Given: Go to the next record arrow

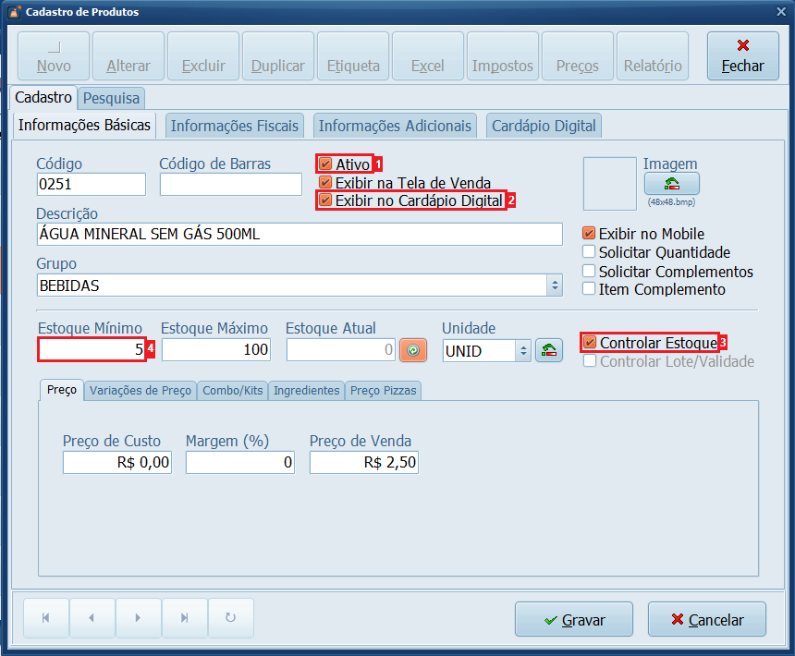Looking at the screenshot, I should [138, 617].
